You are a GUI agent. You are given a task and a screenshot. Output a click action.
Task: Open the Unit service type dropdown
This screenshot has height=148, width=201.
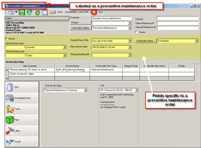[85, 90]
